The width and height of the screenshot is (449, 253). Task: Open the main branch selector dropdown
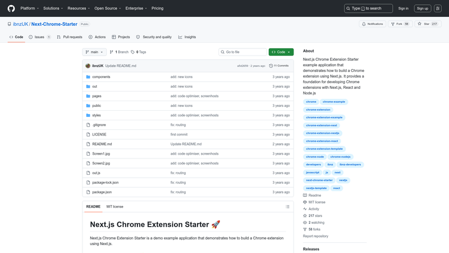click(x=94, y=52)
